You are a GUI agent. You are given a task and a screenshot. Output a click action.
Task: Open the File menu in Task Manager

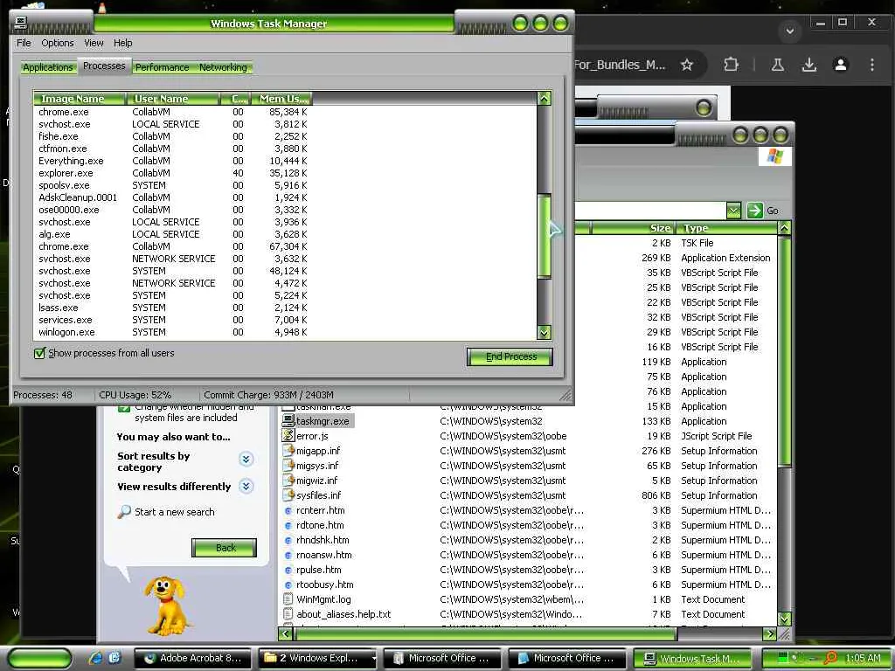[x=24, y=43]
